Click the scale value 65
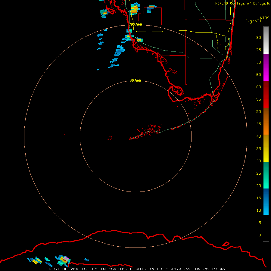The height and width of the screenshot is (271, 271). pos(259,74)
